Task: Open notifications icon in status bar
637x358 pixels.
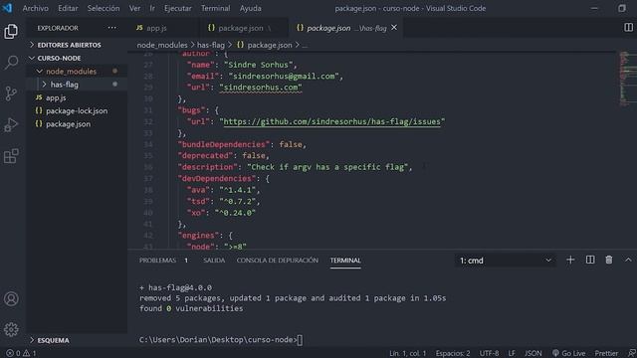Action: tap(631, 353)
